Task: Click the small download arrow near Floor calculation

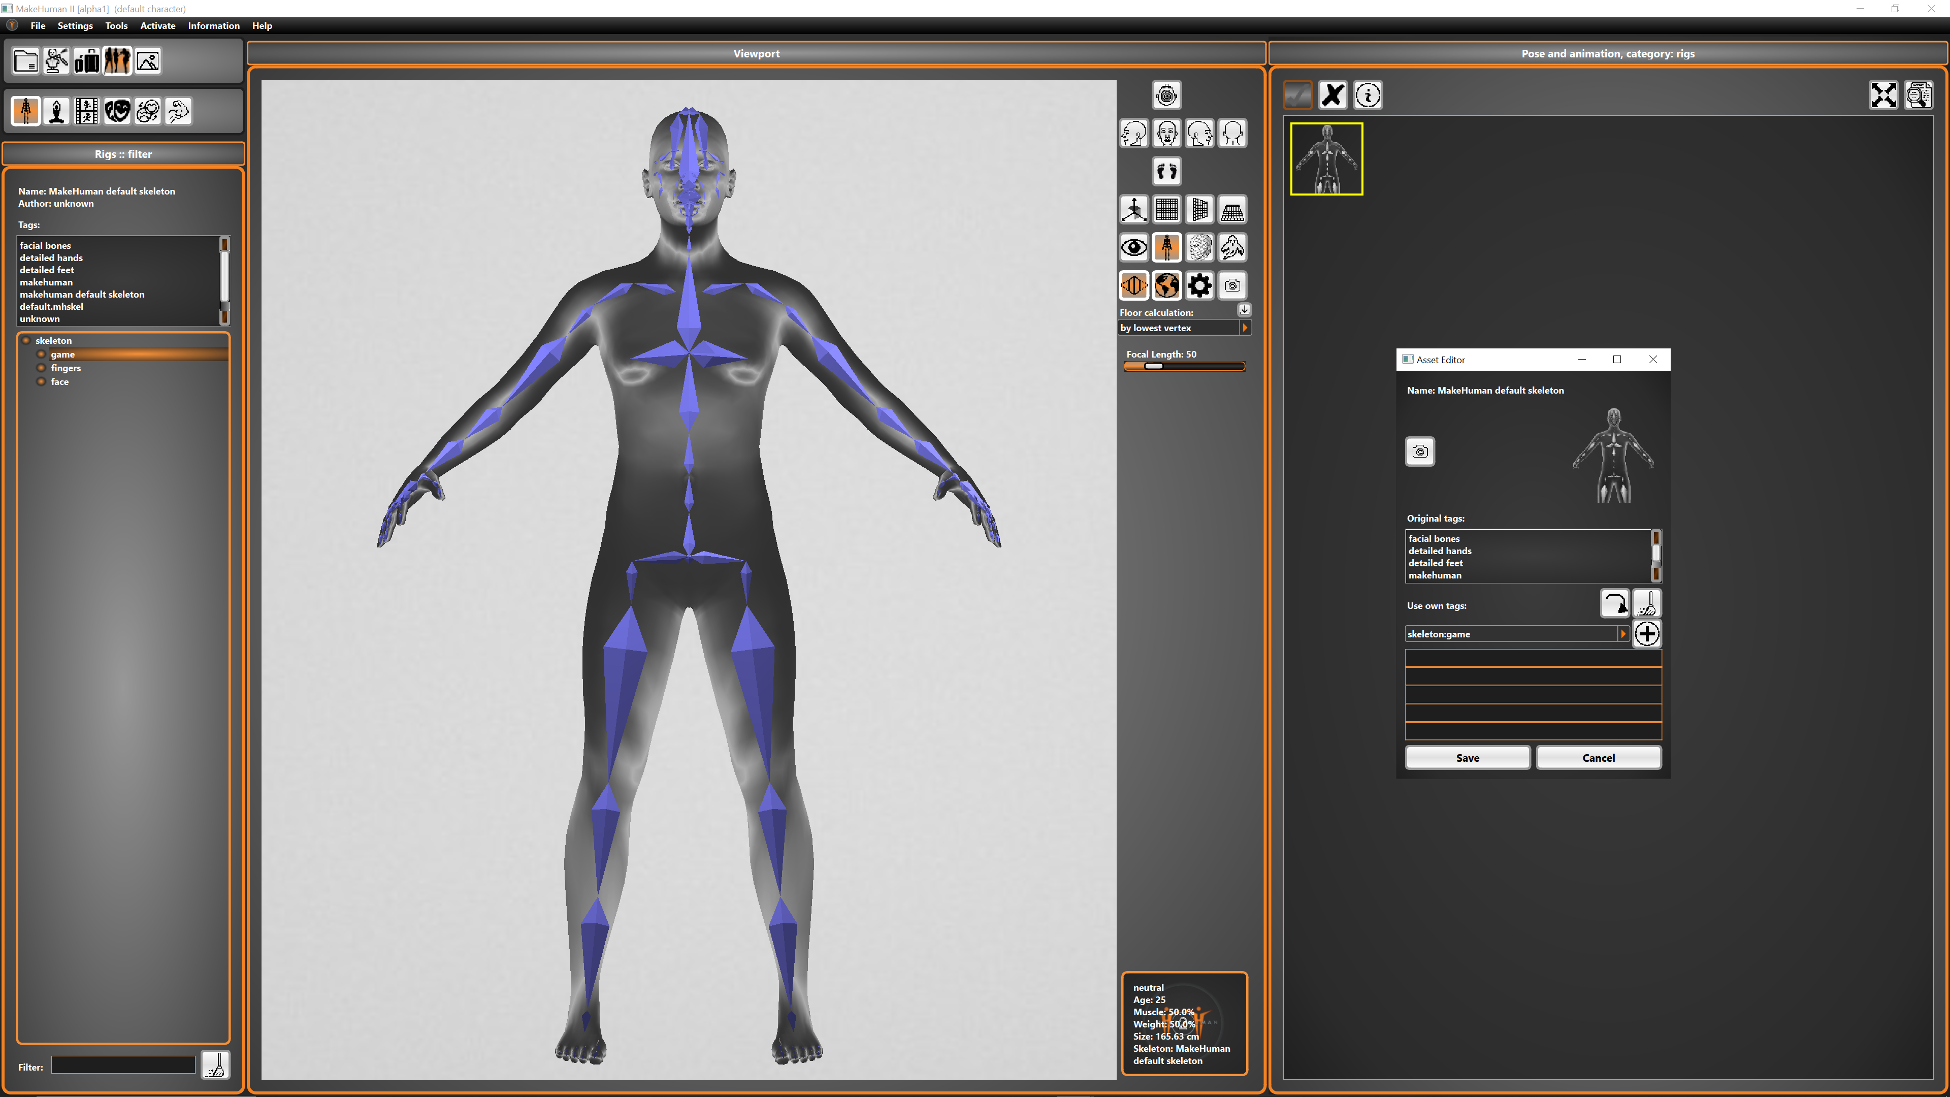Action: [1245, 310]
